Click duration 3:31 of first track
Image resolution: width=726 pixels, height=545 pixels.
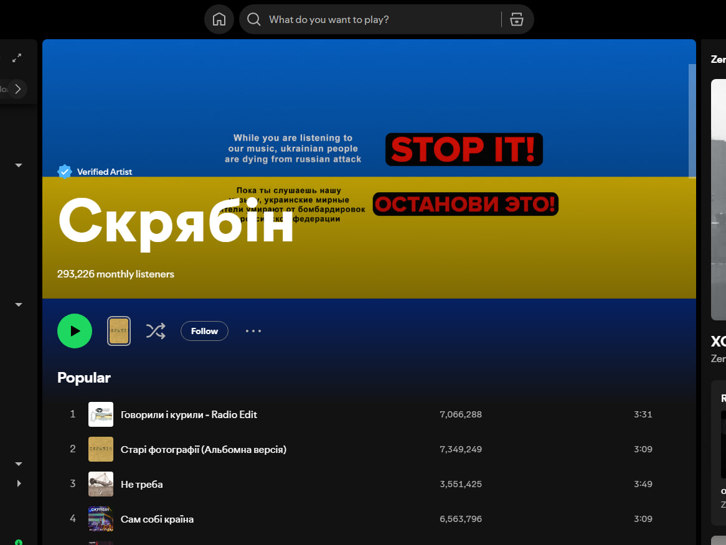tap(643, 414)
